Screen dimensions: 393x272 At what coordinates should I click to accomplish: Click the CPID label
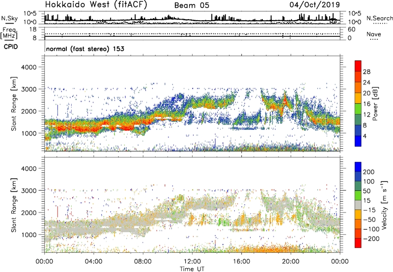(11, 47)
